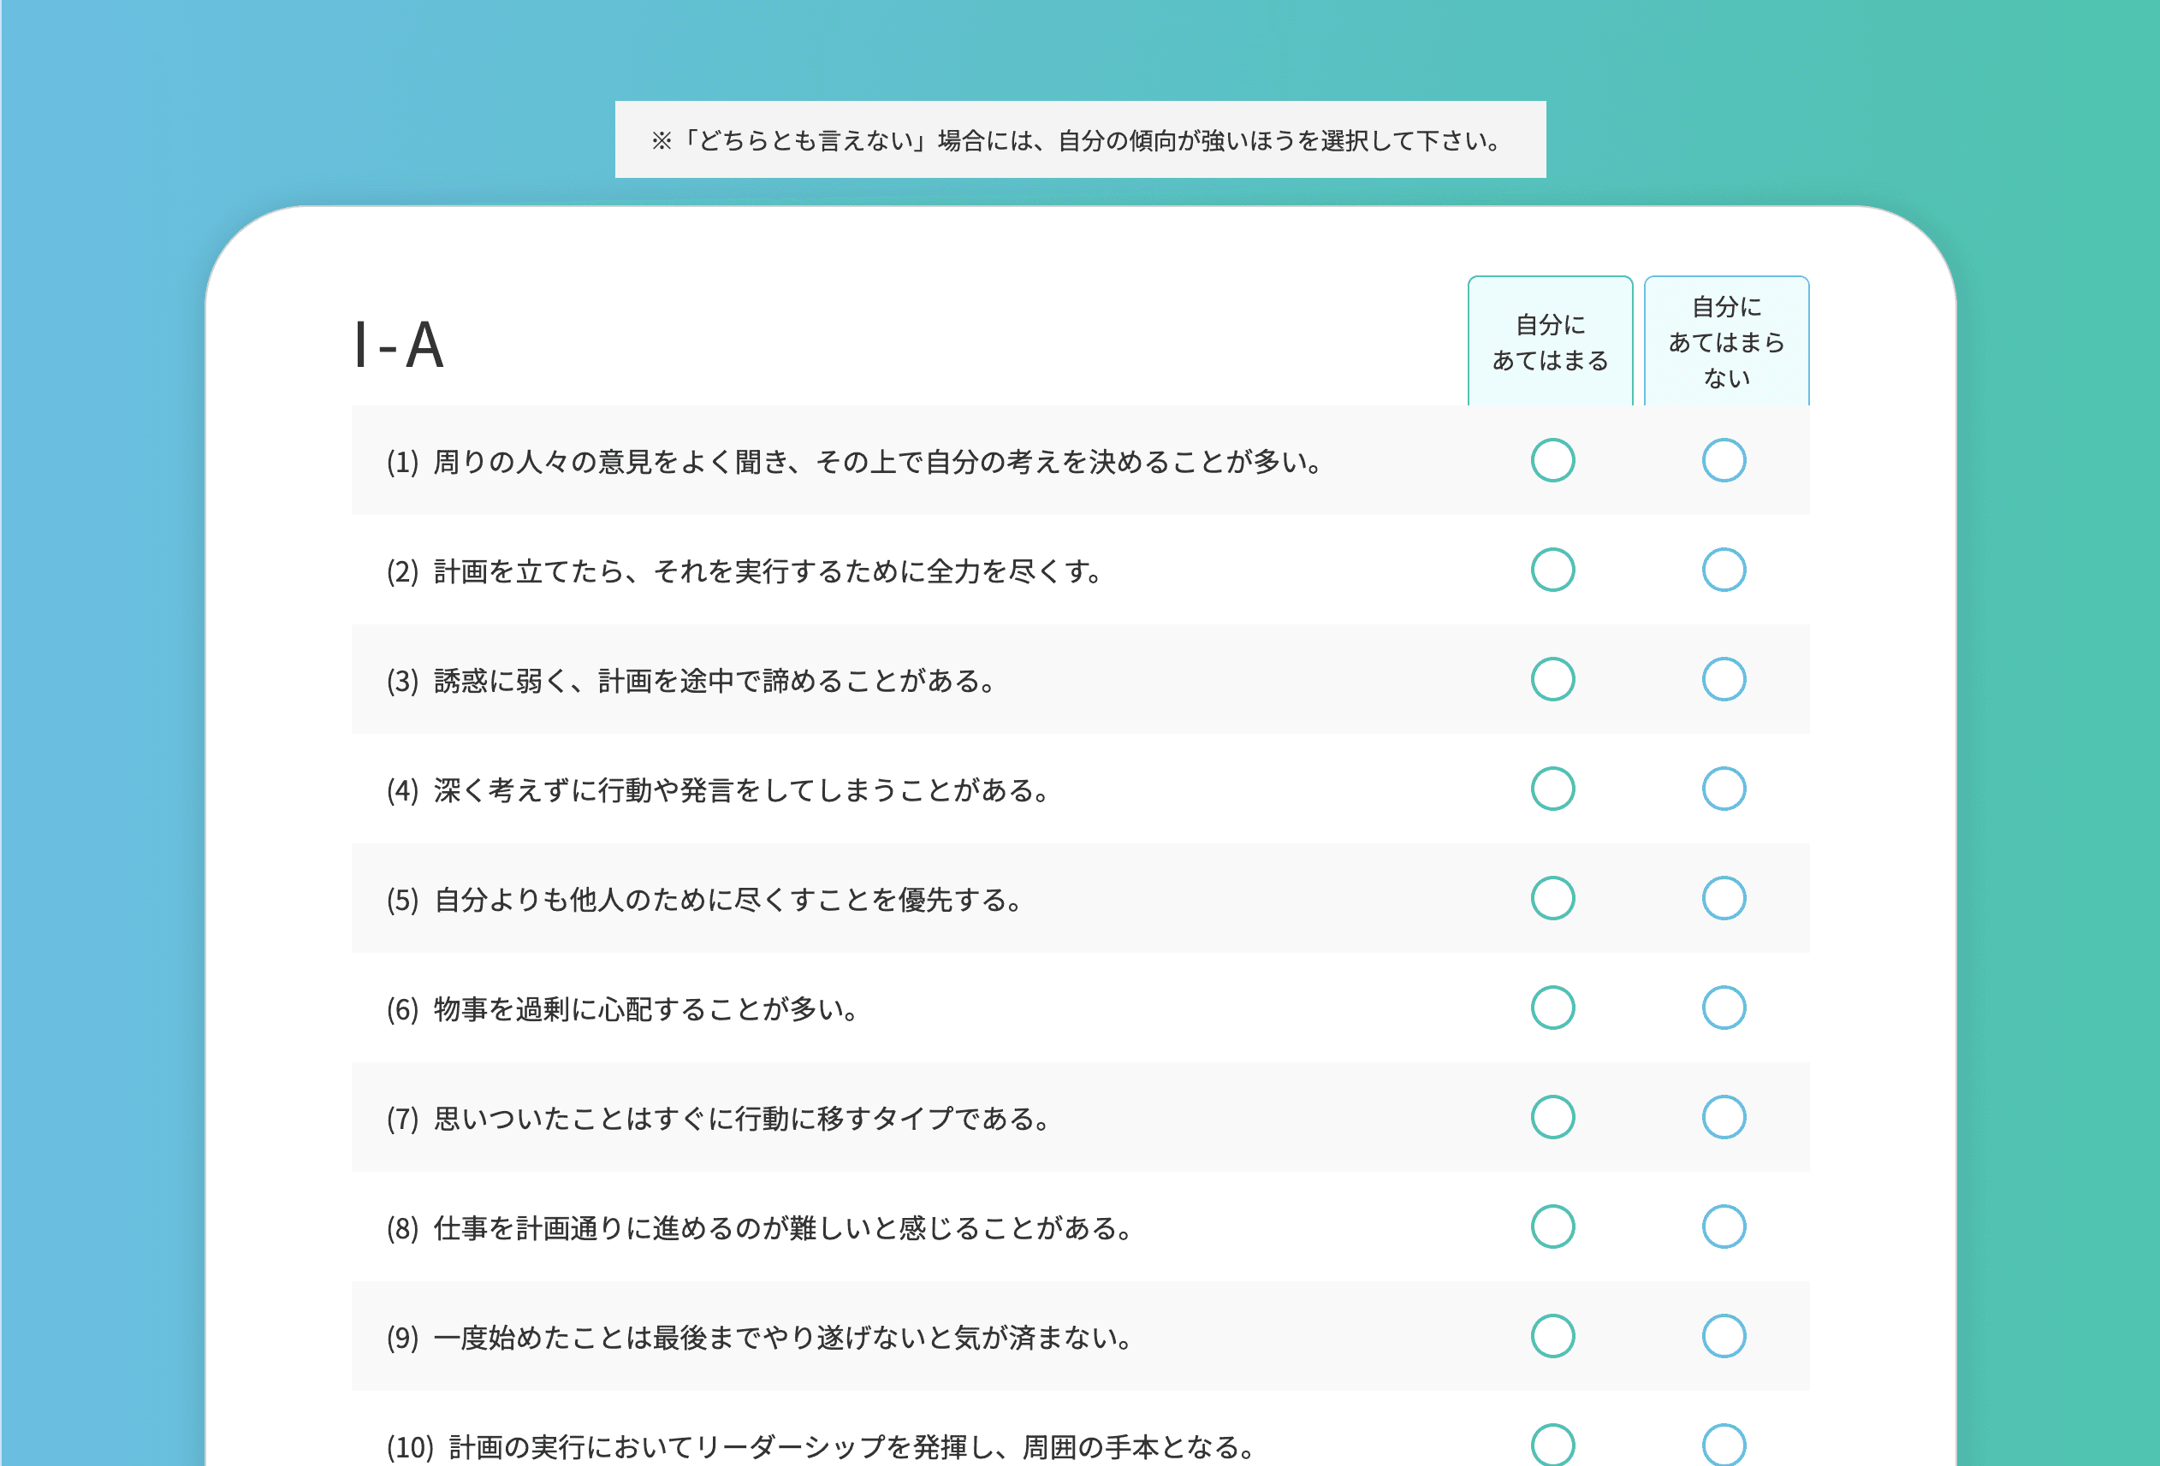Click the 自分にあてはまる column header
Image resolution: width=2160 pixels, height=1466 pixels.
coord(1549,342)
